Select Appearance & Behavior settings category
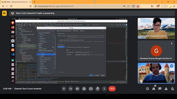The image size is (177, 99). pos(44,33)
